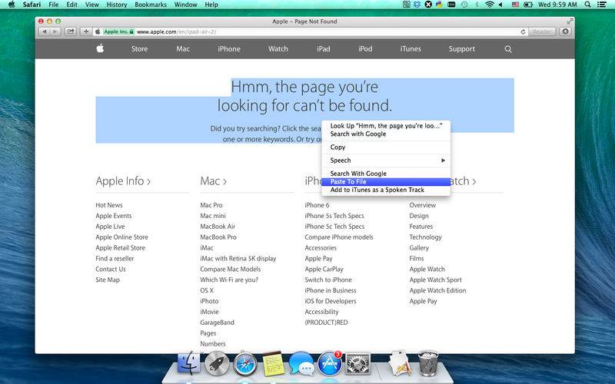The height and width of the screenshot is (384, 615).
Task: Select Look Up "Hmm, the page…" entry
Action: (x=386, y=126)
